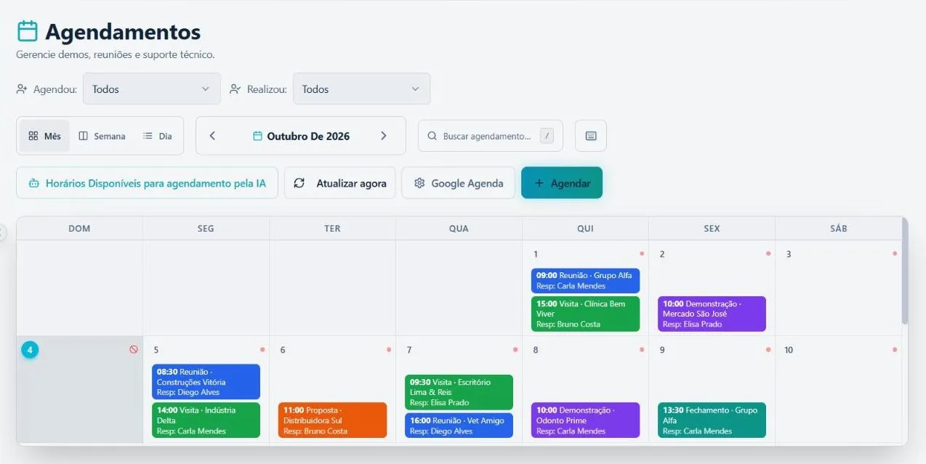The height and width of the screenshot is (464, 926).
Task: Open 15:00 Visita Clínica Bem Viver event
Action: [x=585, y=314]
